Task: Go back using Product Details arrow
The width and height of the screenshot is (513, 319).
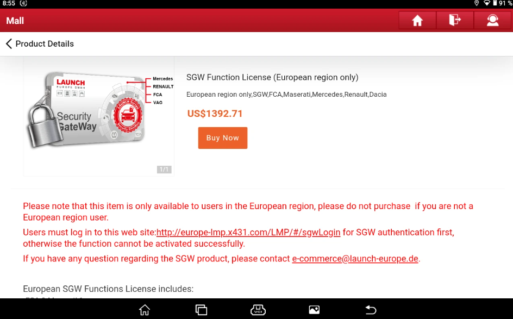Action: click(9, 43)
